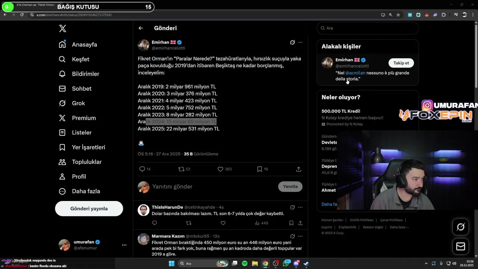Open account switcher dots next to umurafan
478x269 pixels.
point(124,245)
